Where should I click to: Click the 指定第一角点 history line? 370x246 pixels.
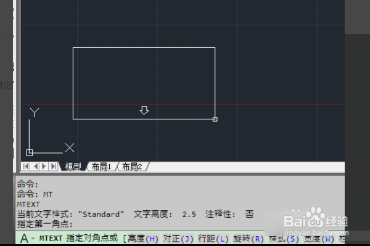point(45,224)
